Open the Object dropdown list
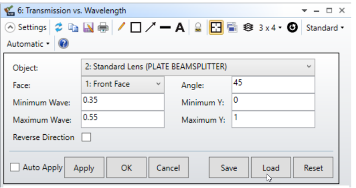 [x=198, y=67]
